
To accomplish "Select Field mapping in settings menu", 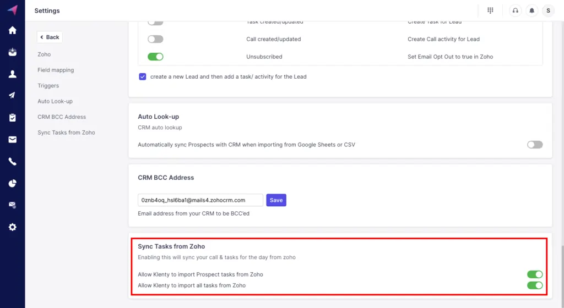I will pos(56,70).
